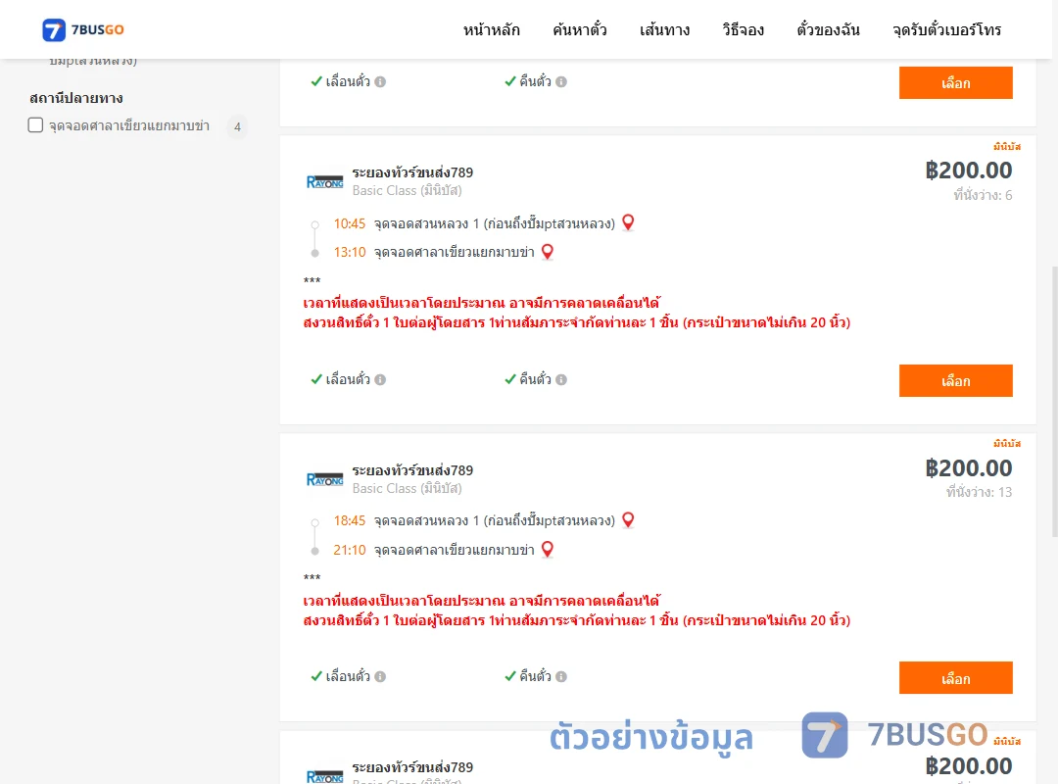Viewport: 1058px width, 784px height.
Task: Click the 7BUSGO logo in header
Action: tap(83, 29)
